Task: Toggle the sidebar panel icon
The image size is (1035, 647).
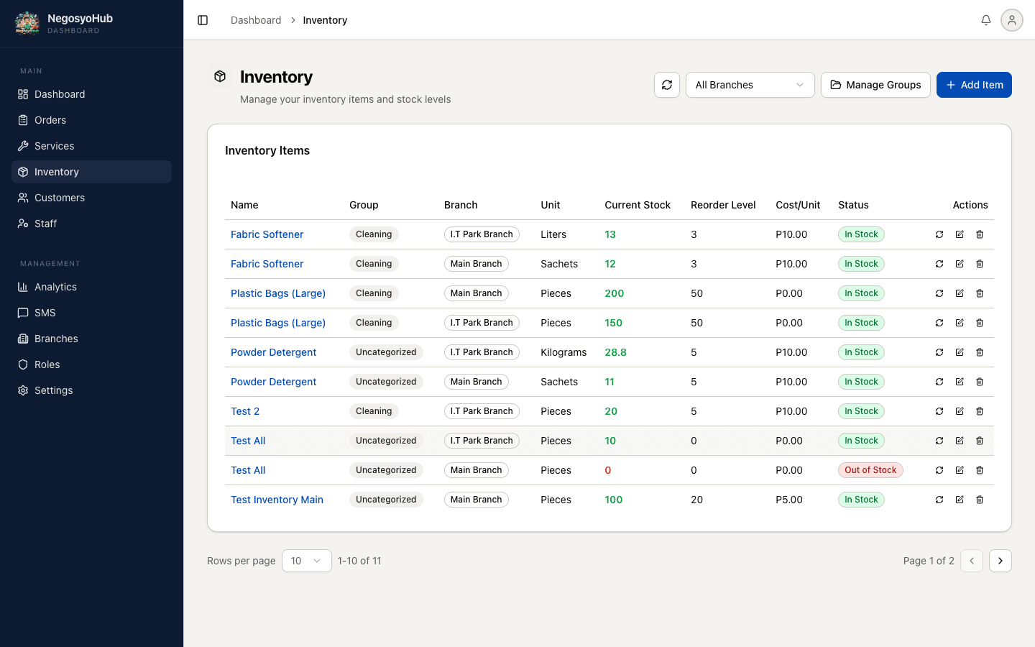Action: click(203, 20)
